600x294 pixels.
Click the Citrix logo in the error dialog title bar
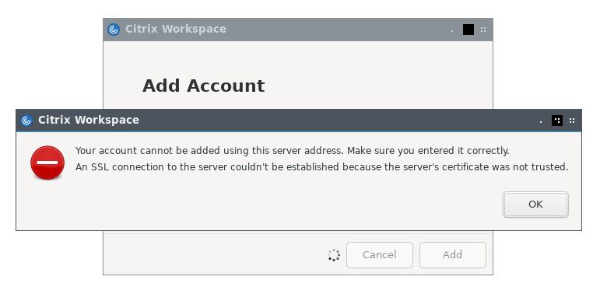[x=26, y=121]
